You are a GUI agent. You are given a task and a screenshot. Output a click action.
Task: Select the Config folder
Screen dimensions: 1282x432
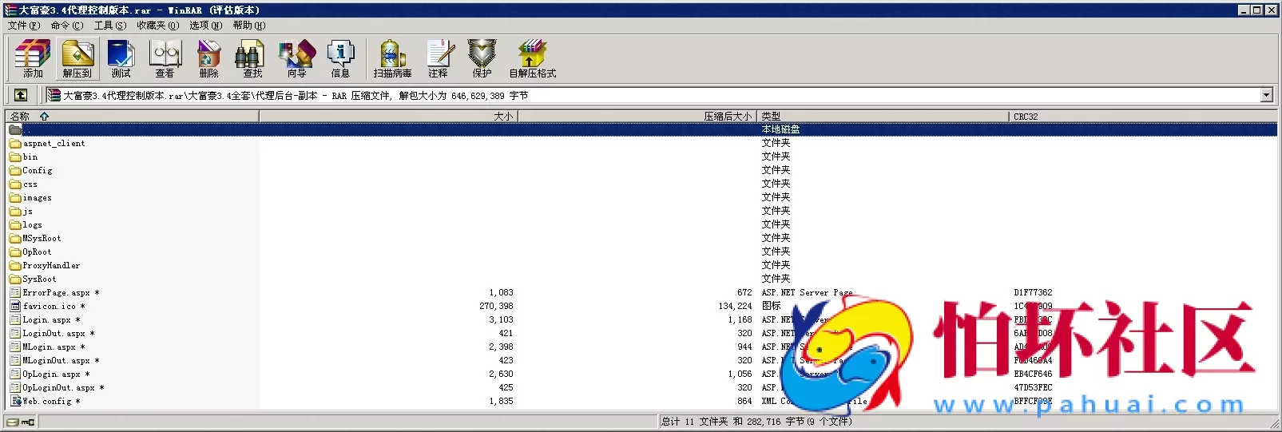click(38, 171)
